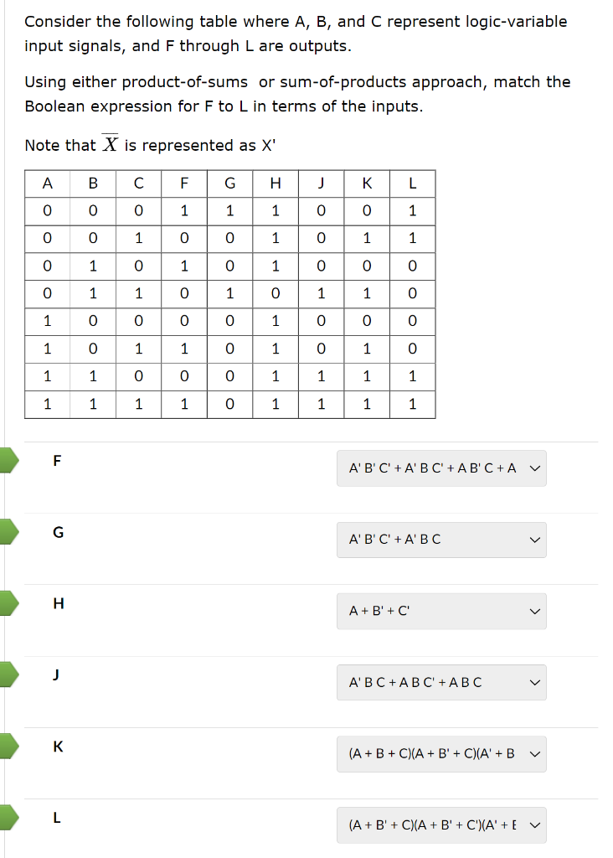This screenshot has width=613, height=858.
Task: Click the green marker beside question F
Action: pos(6,460)
